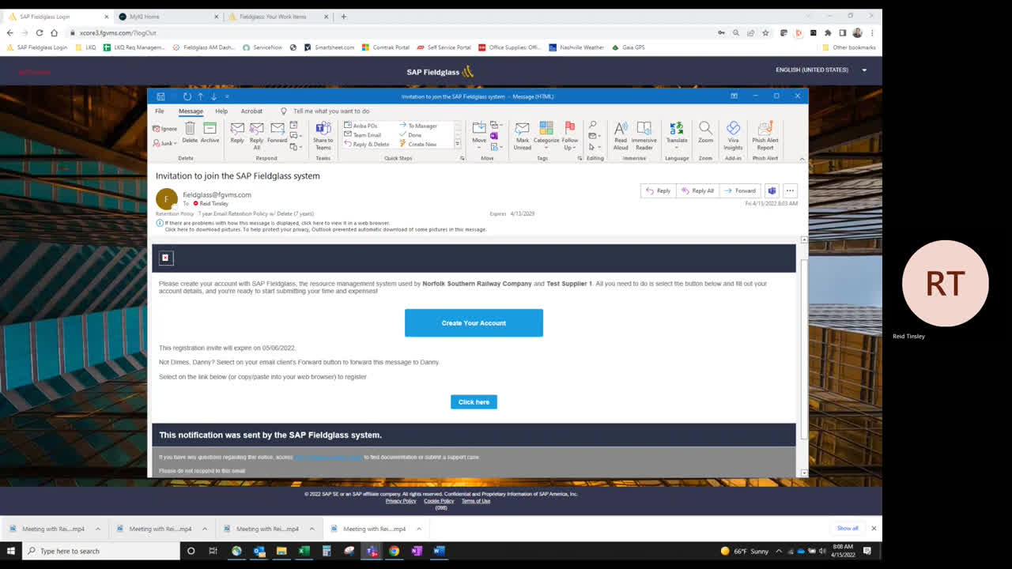Open the Privacy Policy link

point(401,501)
